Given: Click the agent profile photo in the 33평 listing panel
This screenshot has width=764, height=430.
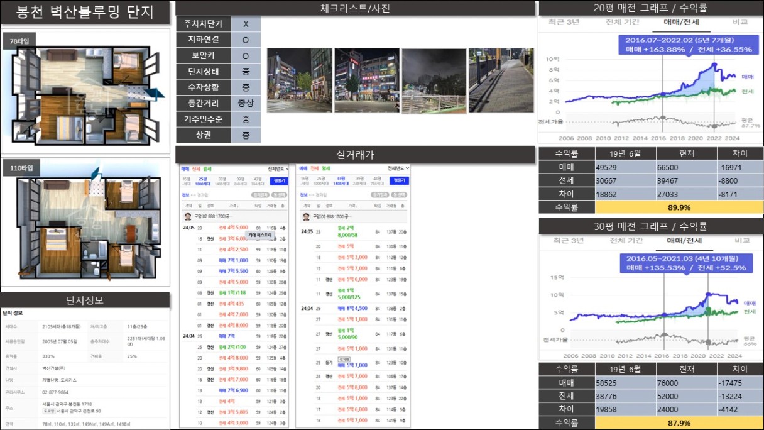Looking at the screenshot, I should tap(306, 217).
